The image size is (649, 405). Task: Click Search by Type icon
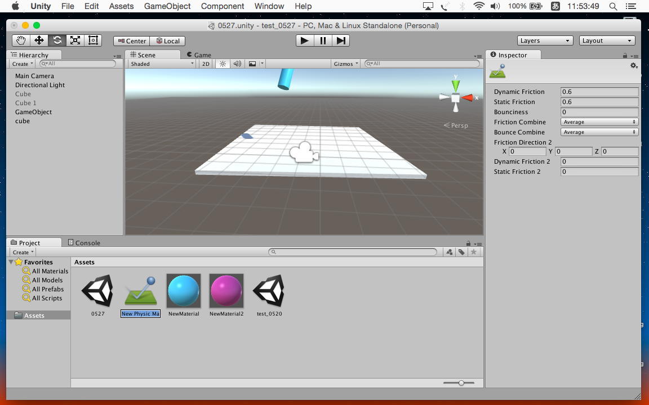tap(449, 251)
